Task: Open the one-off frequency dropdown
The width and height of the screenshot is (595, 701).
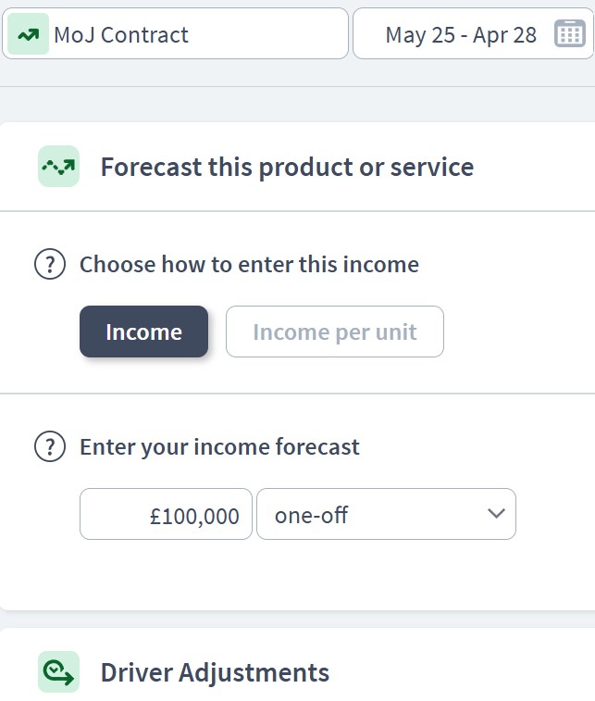Action: coord(387,514)
